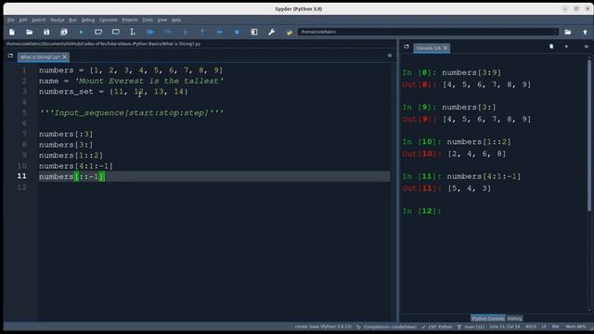Image resolution: width=594 pixels, height=334 pixels.
Task: Click code line numbers[::-1] in editor
Action: click(71, 176)
